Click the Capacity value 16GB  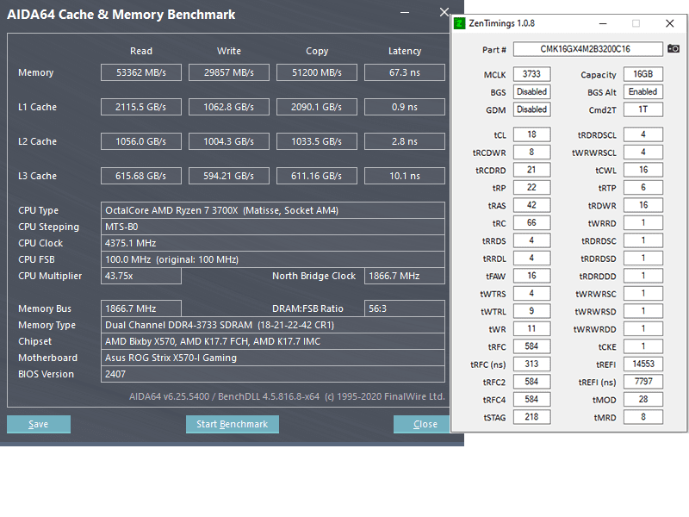tap(642, 74)
